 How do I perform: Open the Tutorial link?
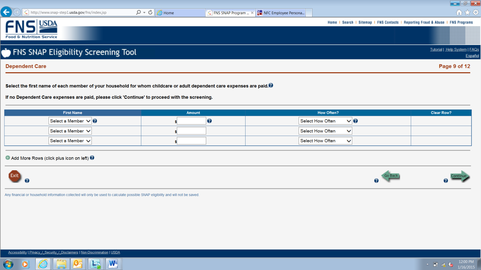436,50
